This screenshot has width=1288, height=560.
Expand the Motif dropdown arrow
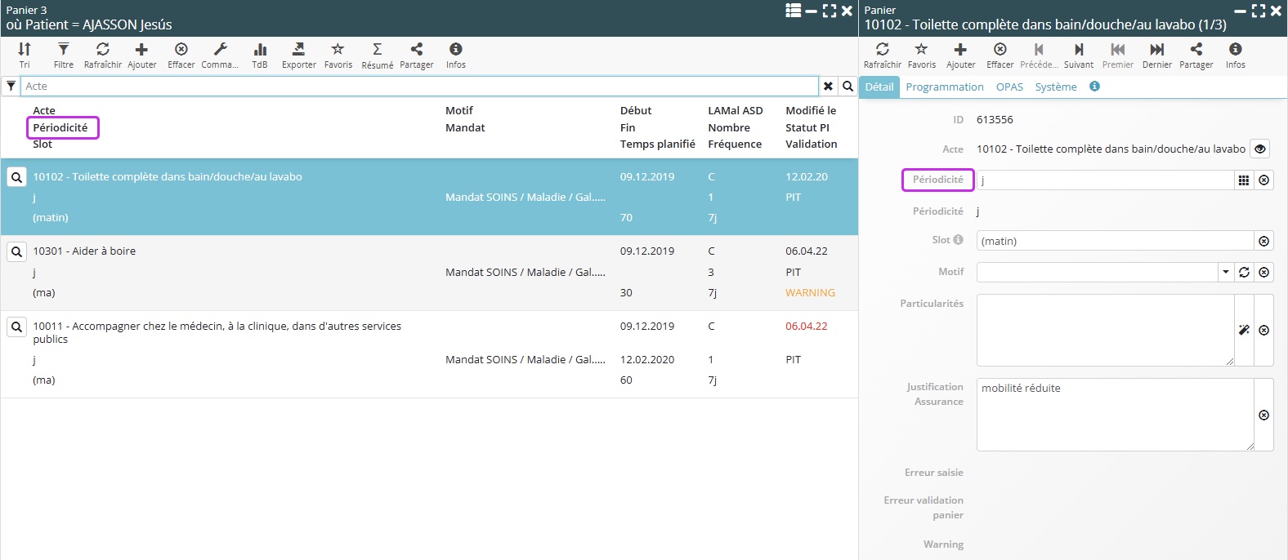(1226, 273)
